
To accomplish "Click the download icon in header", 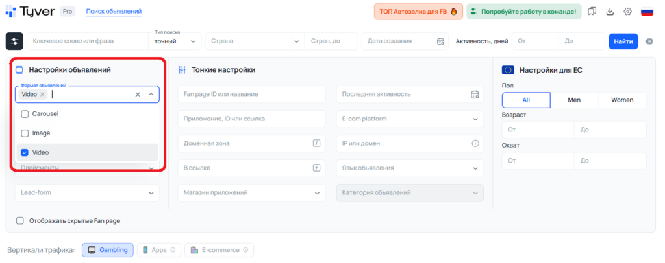I will pos(610,12).
